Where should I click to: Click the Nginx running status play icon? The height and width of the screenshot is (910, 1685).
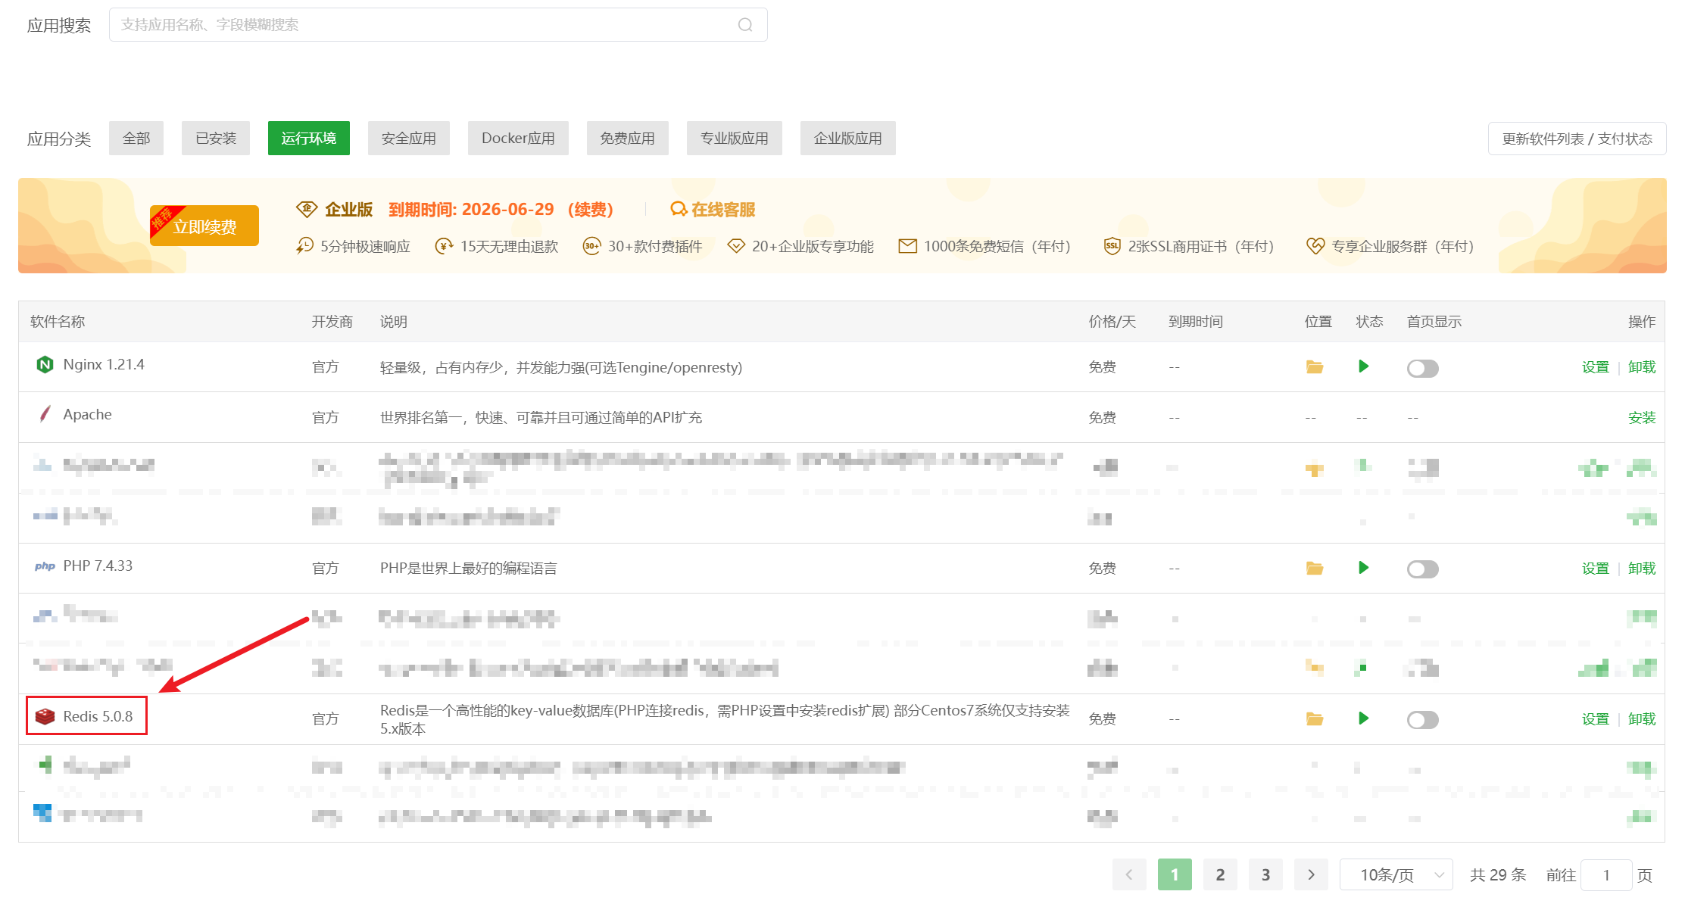1363,366
